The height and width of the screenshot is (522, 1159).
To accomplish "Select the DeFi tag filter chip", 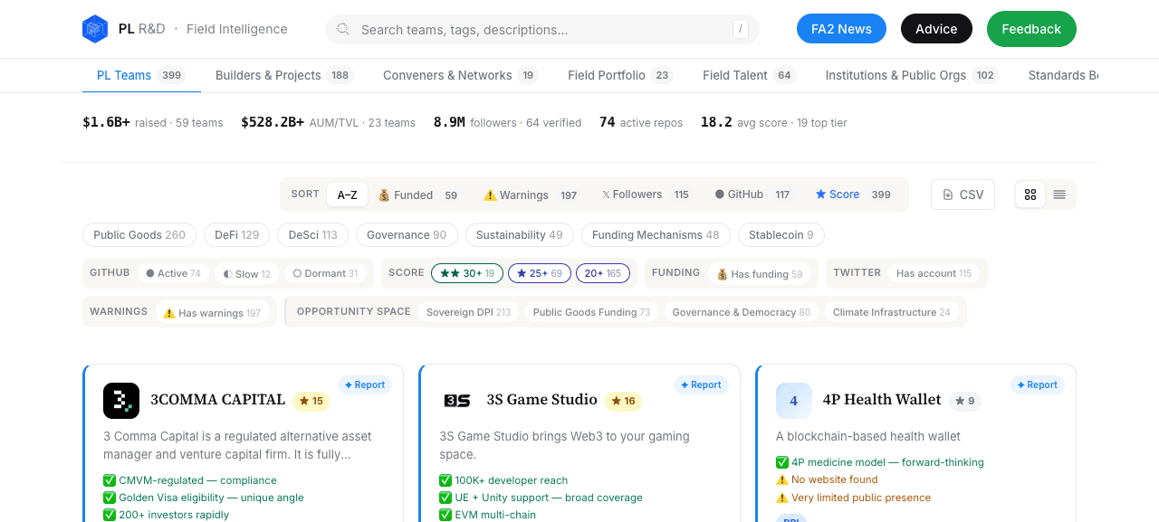I will pyautogui.click(x=236, y=234).
